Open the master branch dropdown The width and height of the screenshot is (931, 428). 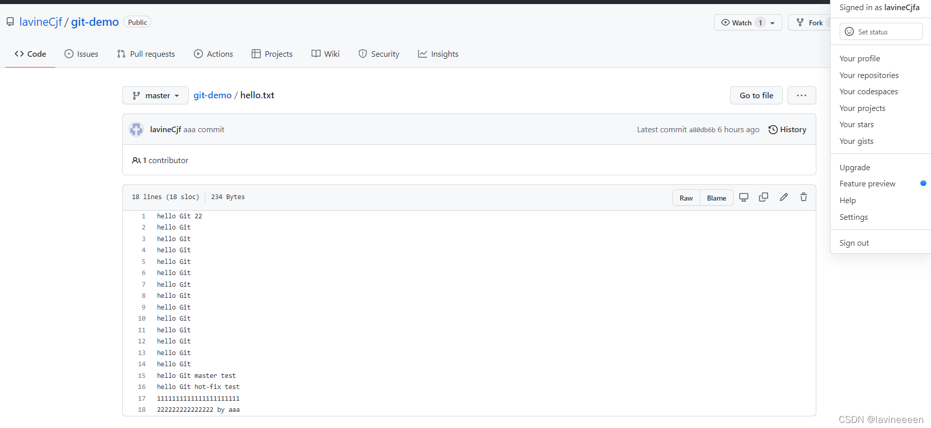pos(155,95)
